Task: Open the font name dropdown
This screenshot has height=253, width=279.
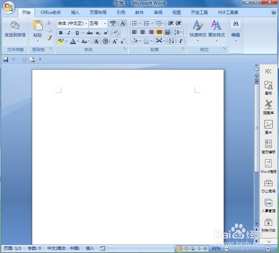Action: [x=86, y=23]
